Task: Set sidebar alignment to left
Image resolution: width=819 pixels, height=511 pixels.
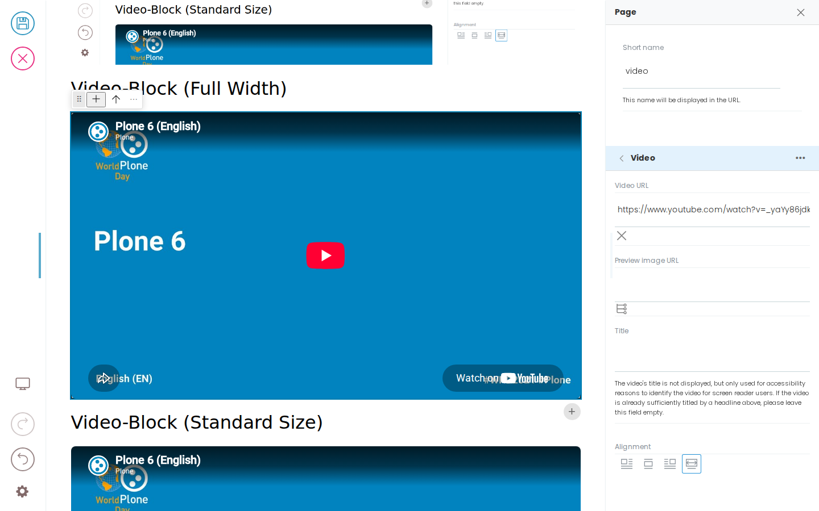Action: (627, 464)
